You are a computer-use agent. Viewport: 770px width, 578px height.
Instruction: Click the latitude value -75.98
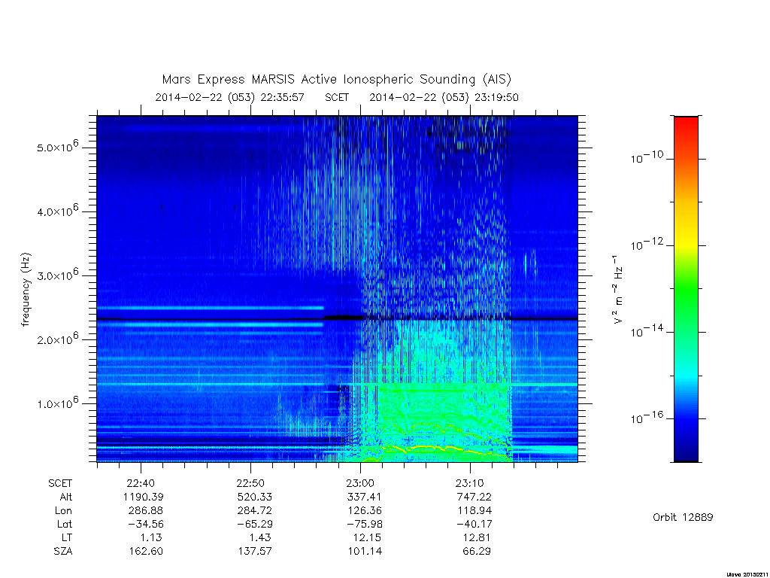pyautogui.click(x=364, y=525)
